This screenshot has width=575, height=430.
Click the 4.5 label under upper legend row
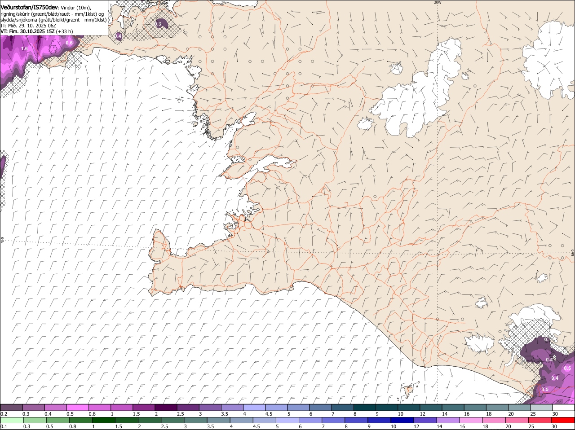pyautogui.click(x=269, y=414)
